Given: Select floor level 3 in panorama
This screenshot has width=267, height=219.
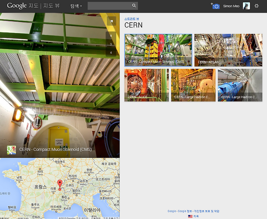Looking at the screenshot, I should [x=111, y=44].
